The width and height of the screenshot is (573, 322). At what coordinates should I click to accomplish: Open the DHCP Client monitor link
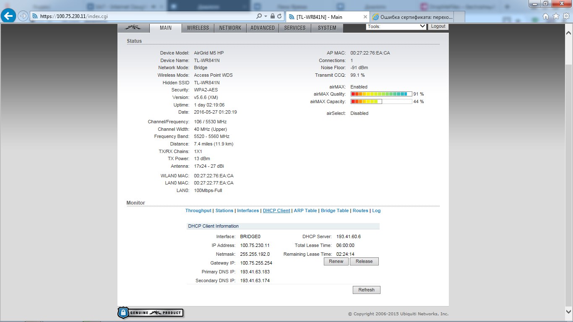(276, 210)
